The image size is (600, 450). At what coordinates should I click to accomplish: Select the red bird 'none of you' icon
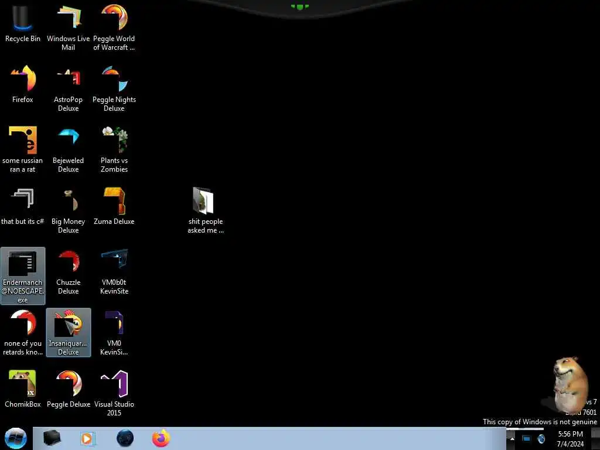tap(23, 332)
